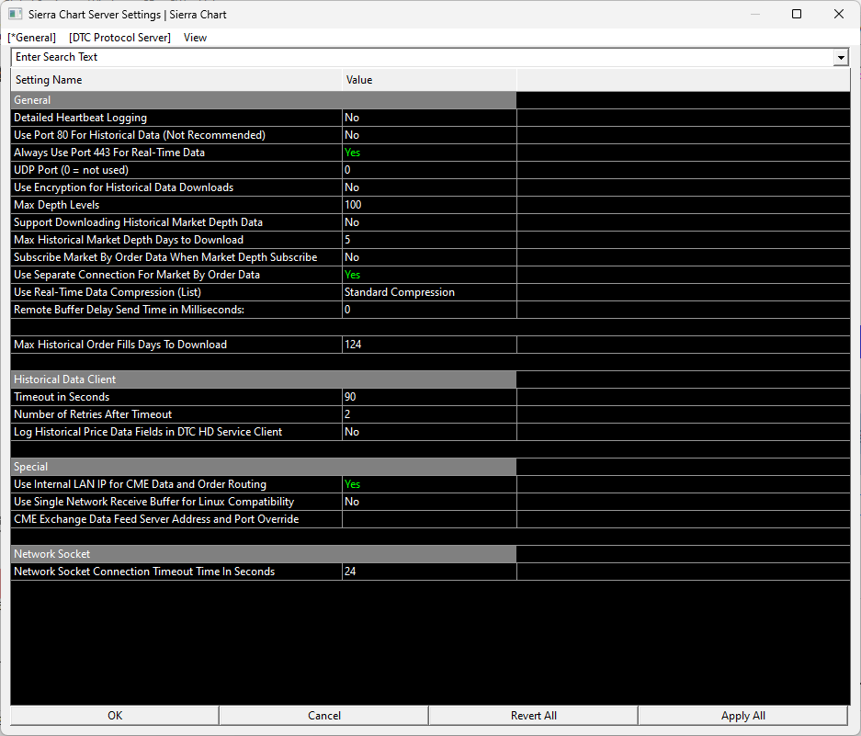Click the Value column header
Image resolution: width=861 pixels, height=736 pixels.
click(429, 80)
